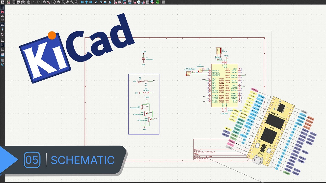Redo the last undone edit
The image size is (326, 183).
pyautogui.click(x=39, y=2)
